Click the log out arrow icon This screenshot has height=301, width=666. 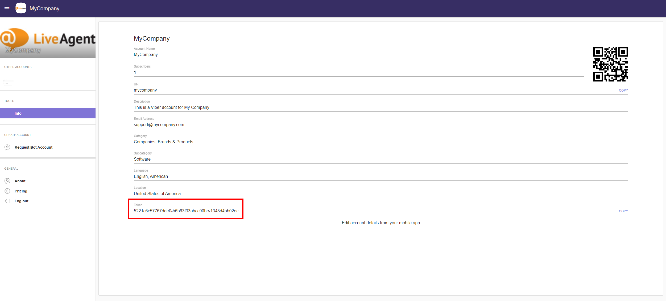pyautogui.click(x=7, y=201)
